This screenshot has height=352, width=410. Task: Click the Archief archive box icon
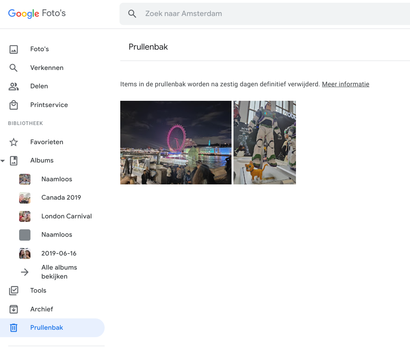(14, 309)
